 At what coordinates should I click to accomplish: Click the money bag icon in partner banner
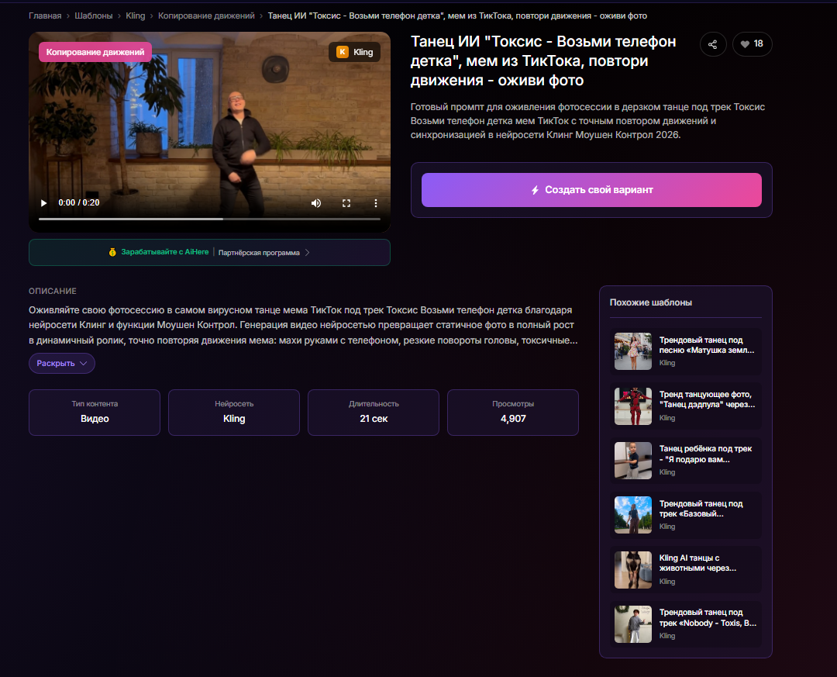coord(112,252)
